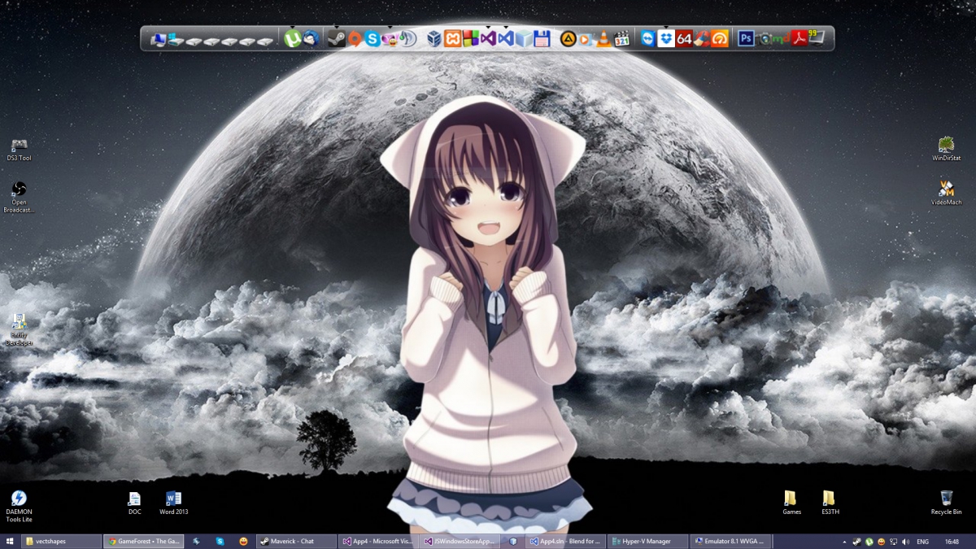This screenshot has width=976, height=549.
Task: Open the blue Visual Studio dock icon
Action: 506,38
